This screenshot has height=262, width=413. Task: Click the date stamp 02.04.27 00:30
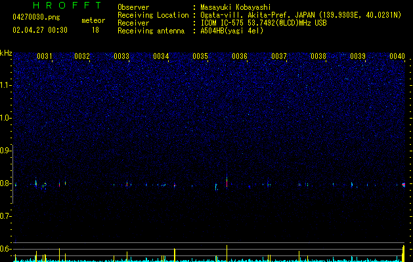40,30
